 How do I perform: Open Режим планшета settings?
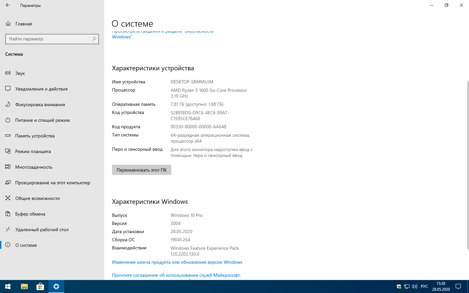click(x=52, y=151)
